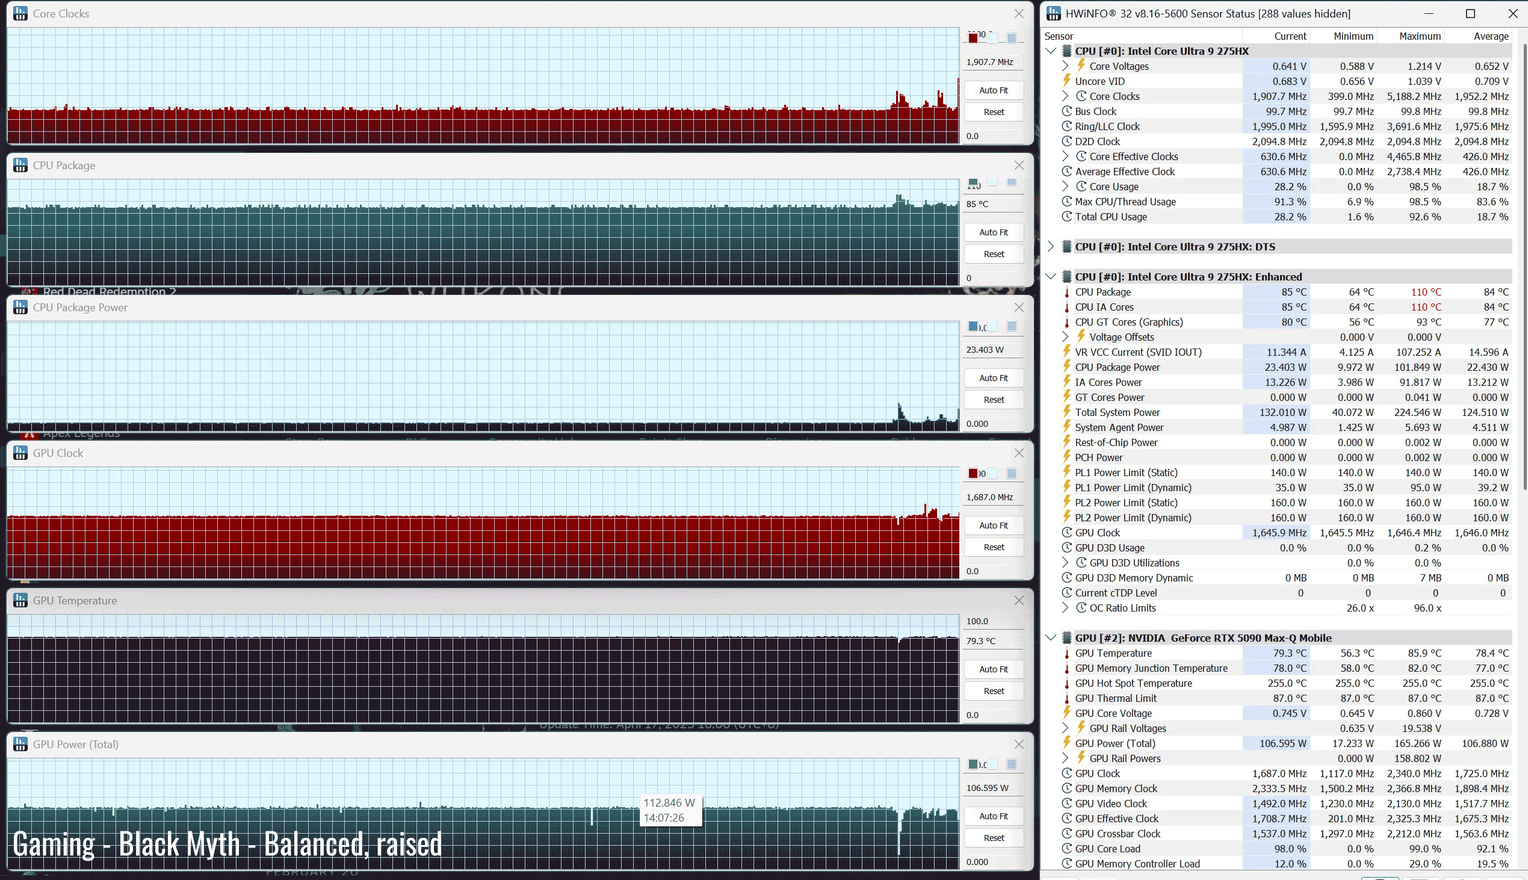Expand the Voltage Offsets row
The width and height of the screenshot is (1528, 880).
(1066, 337)
